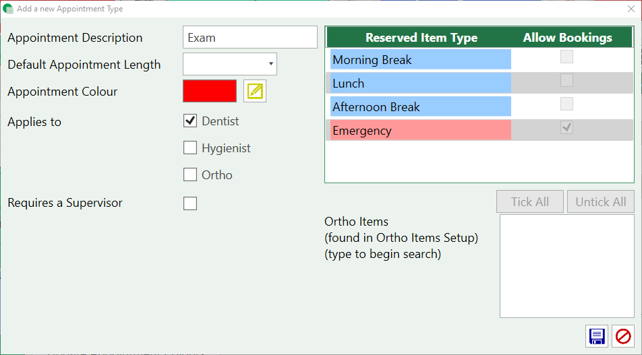This screenshot has width=642, height=355.
Task: Toggle Allow Bookings for Emergency
Action: [567, 127]
